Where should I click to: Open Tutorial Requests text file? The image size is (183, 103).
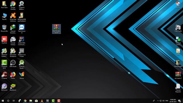coord(178,88)
